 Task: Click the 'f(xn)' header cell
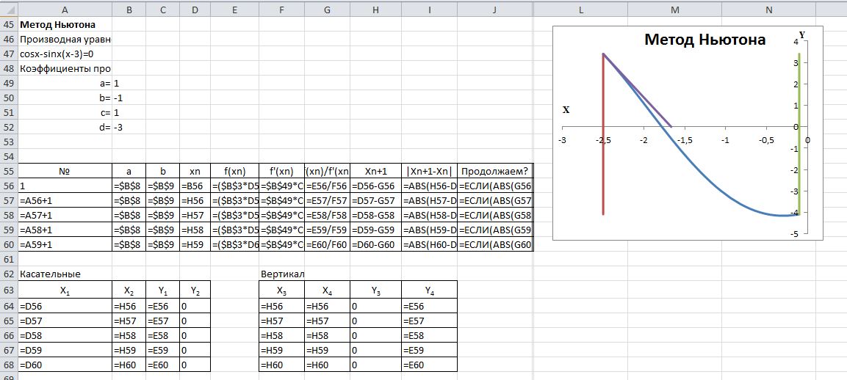[234, 172]
